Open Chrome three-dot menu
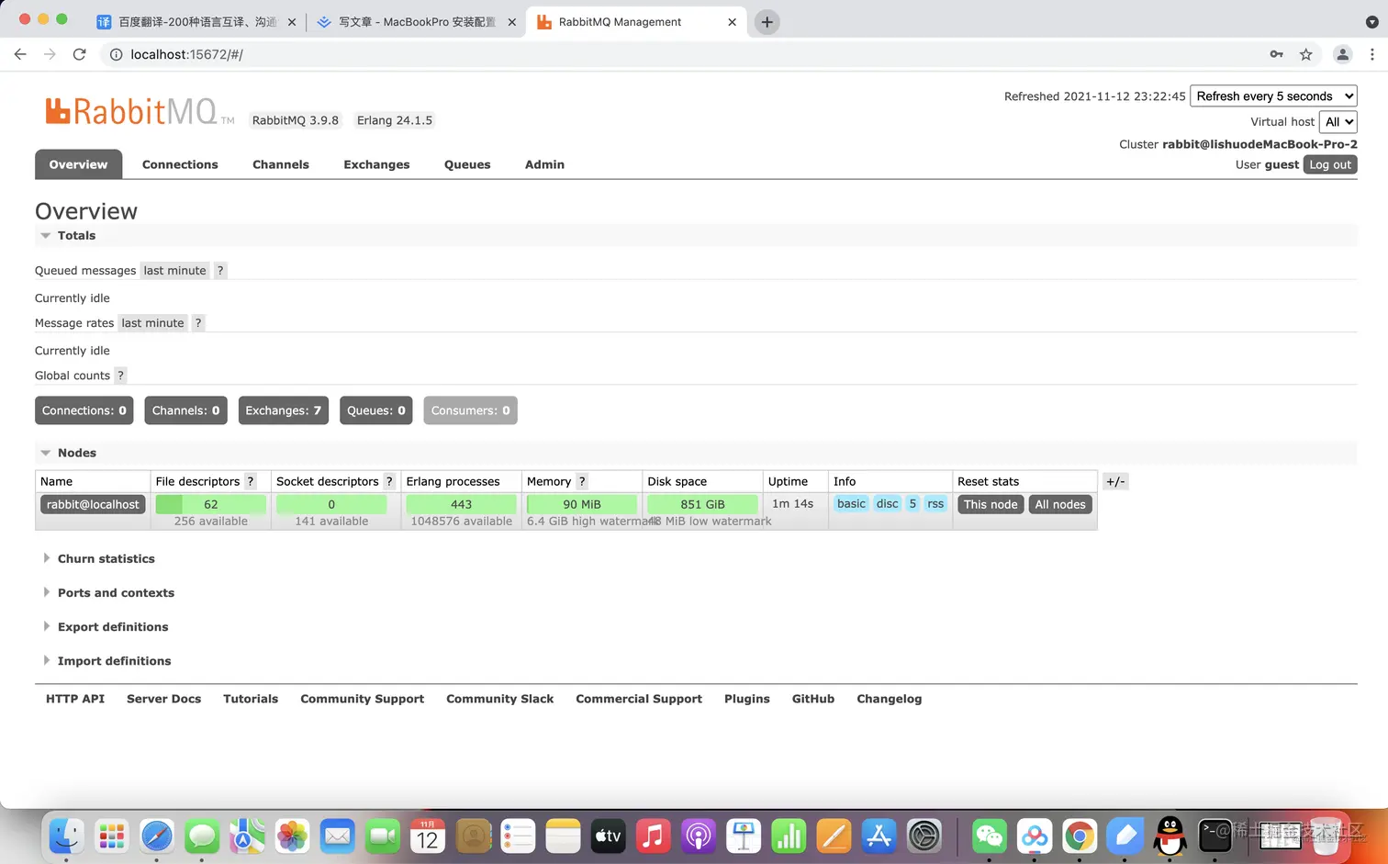 pos(1372,54)
